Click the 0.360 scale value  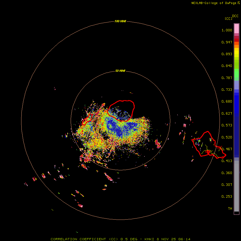coord(227,173)
